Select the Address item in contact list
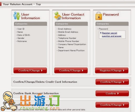 [62, 35]
